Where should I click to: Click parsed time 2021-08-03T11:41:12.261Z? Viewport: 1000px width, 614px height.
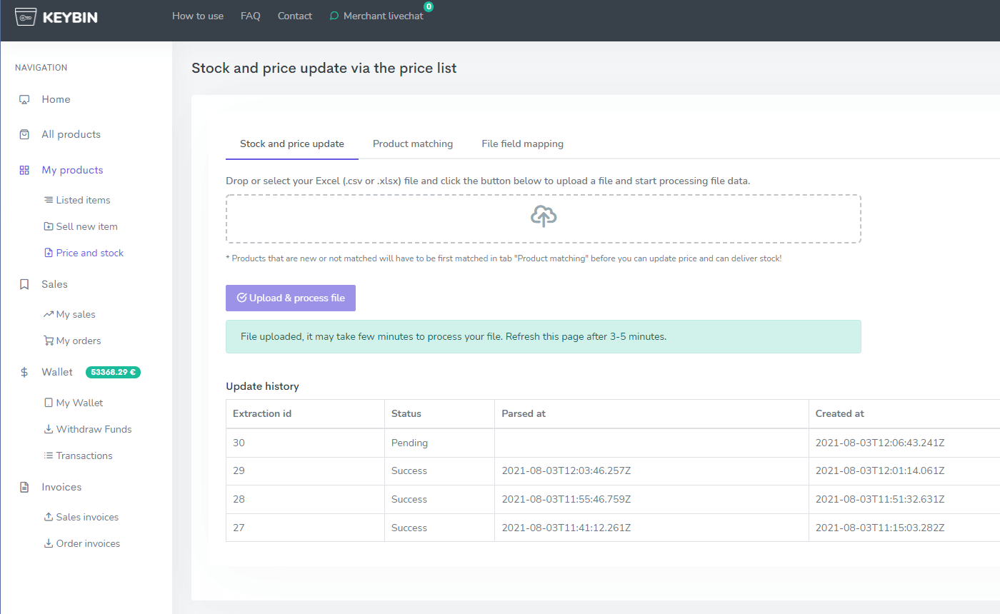[566, 528]
